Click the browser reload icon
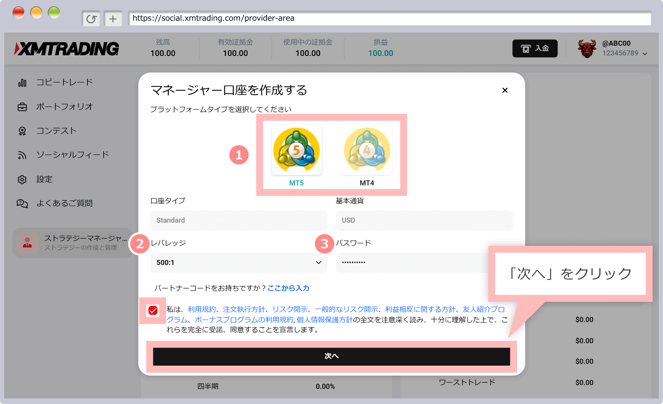663x404 pixels. [91, 19]
